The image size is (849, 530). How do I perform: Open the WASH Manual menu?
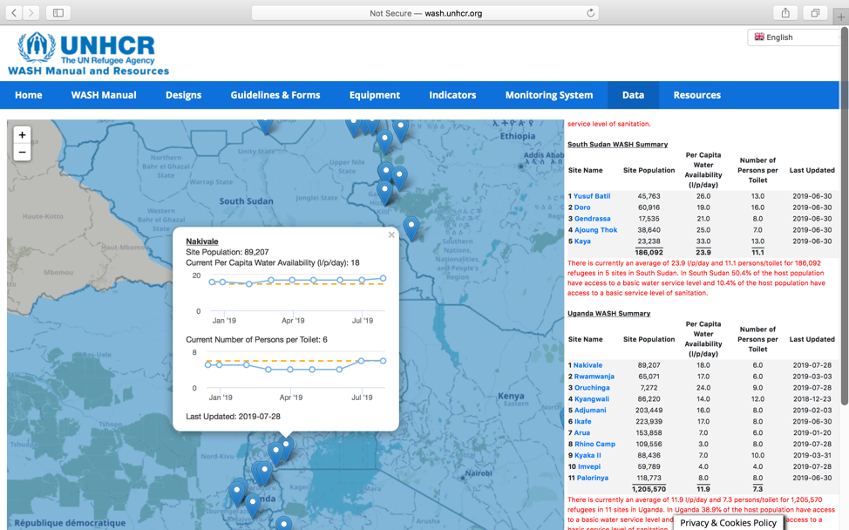pyautogui.click(x=104, y=95)
